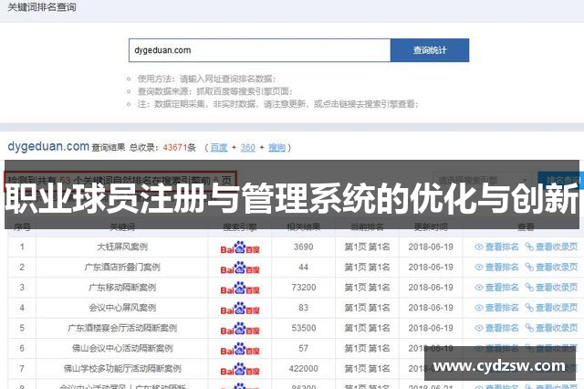The width and height of the screenshot is (584, 389).
Task: Open 查看收录页 for 会议中心屏风案例
Action: click(551, 308)
